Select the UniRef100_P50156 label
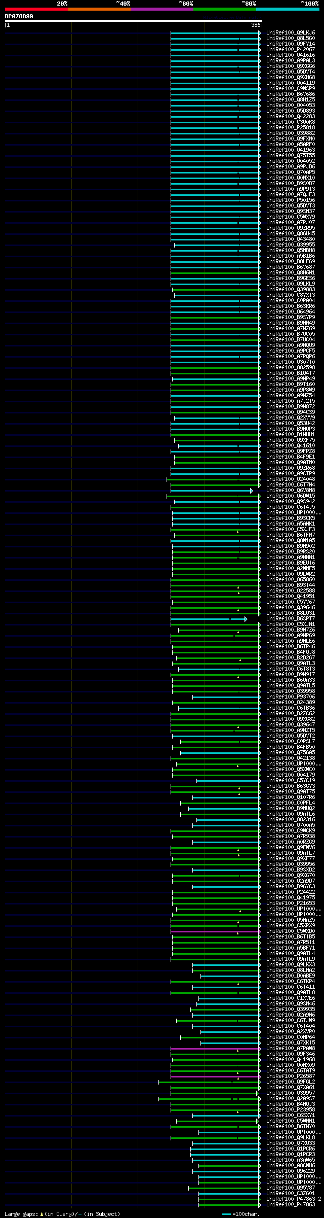The width and height of the screenshot is (324, 1218). pyautogui.click(x=291, y=200)
